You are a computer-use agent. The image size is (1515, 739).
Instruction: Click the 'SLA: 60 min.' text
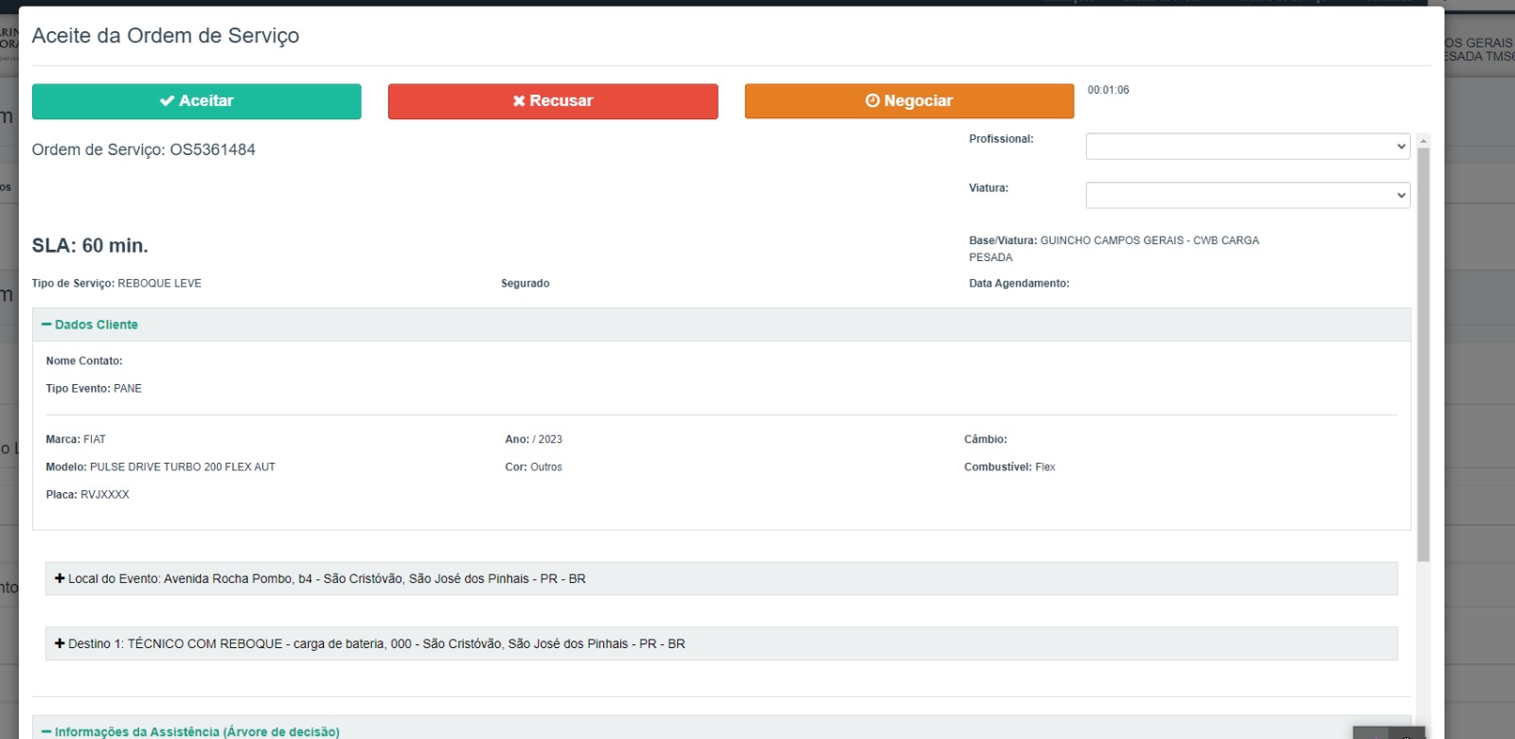point(90,246)
